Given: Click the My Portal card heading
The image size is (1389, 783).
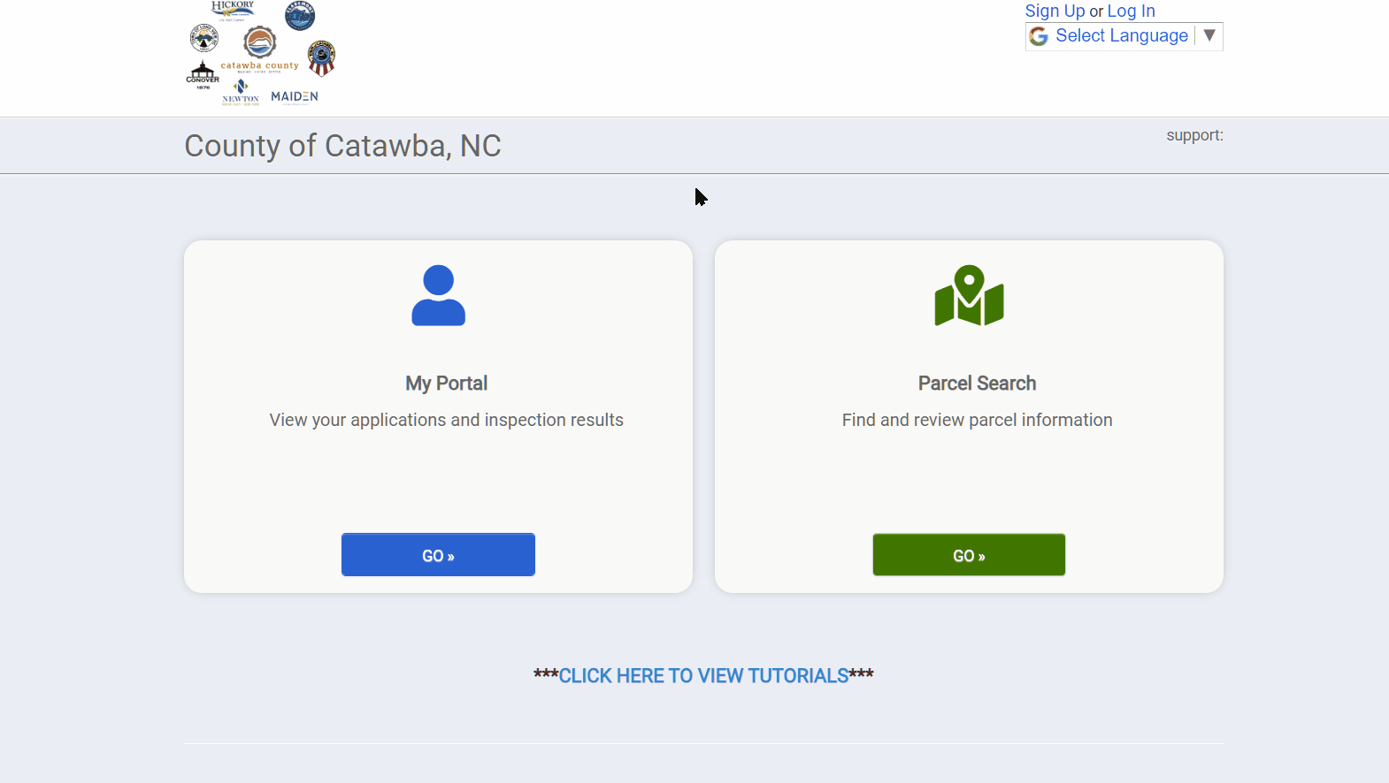Looking at the screenshot, I should (446, 384).
